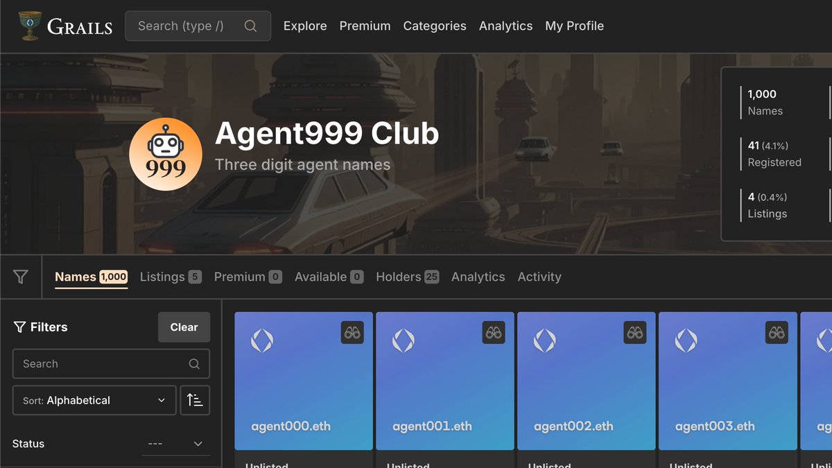
Task: Click the ENS logo on the agent001.eth card
Action: coord(404,340)
